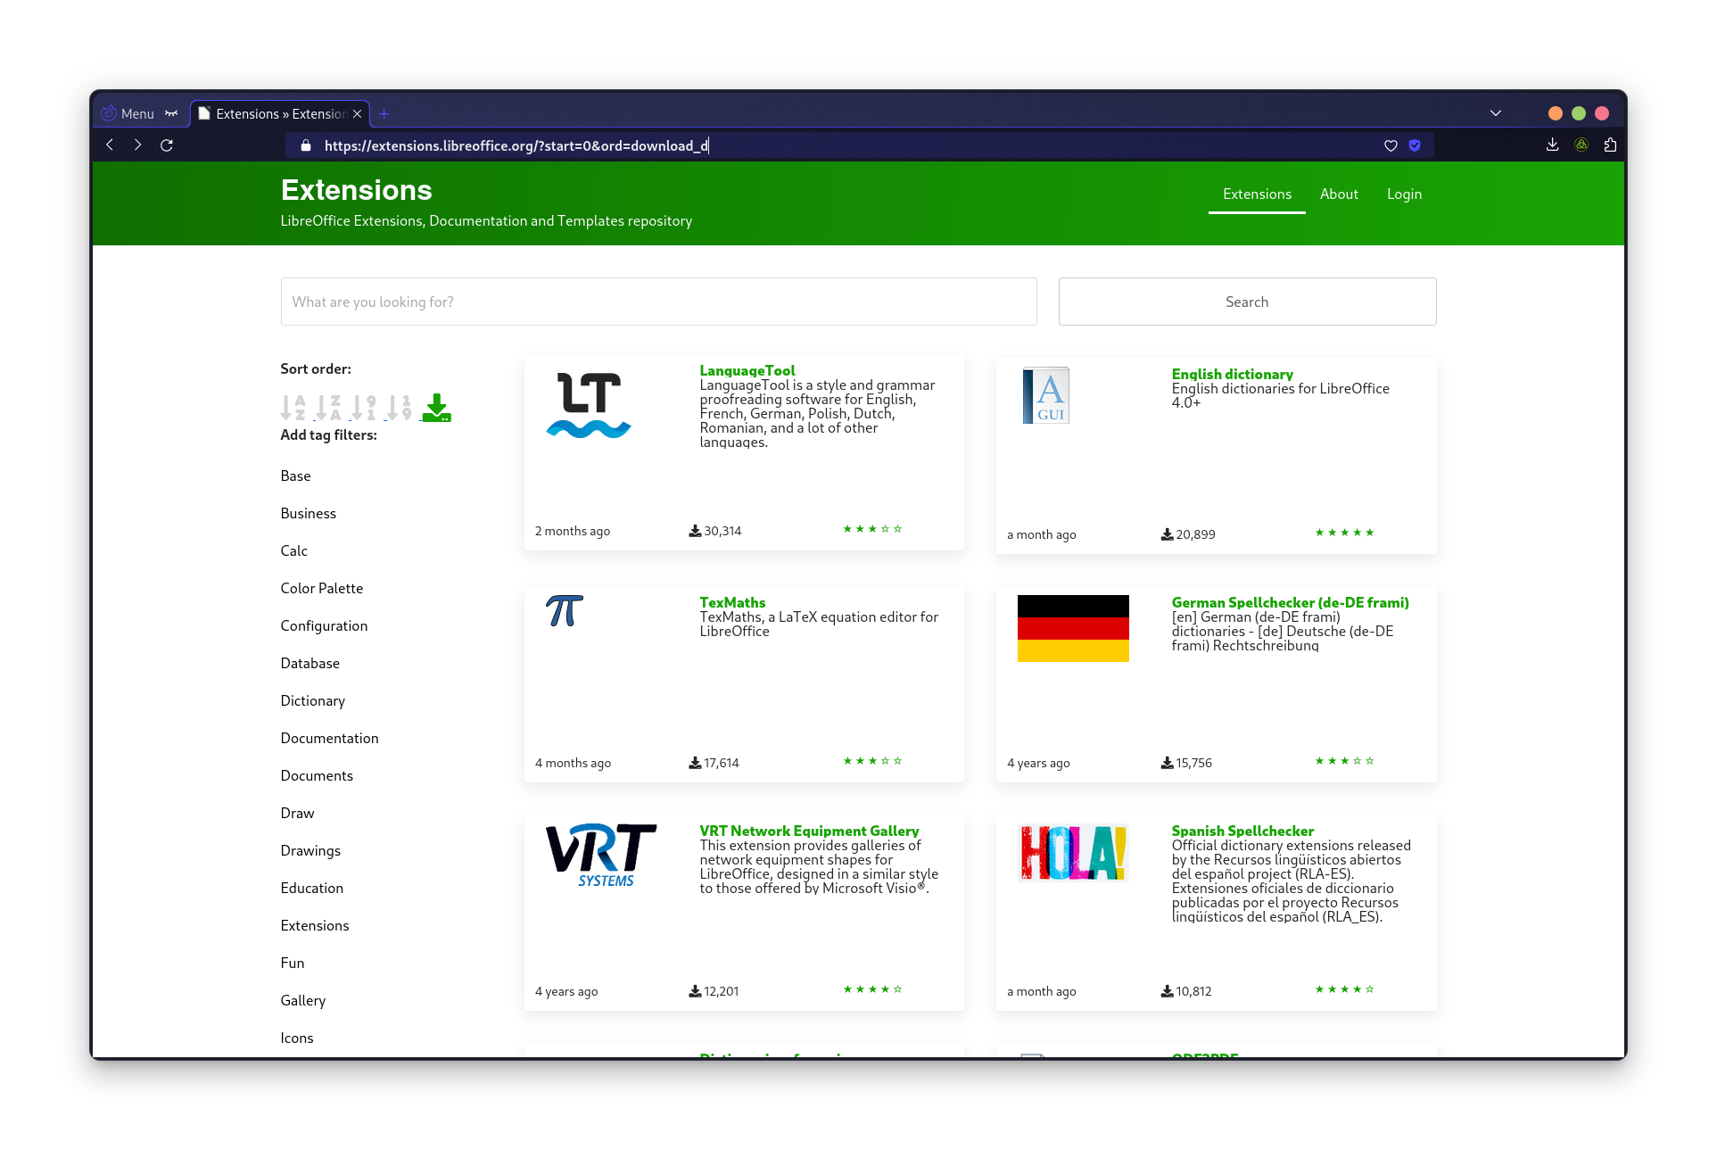Click inside the 'What are you looking for?' field
Screen dimensions: 1717x1150
[657, 302]
